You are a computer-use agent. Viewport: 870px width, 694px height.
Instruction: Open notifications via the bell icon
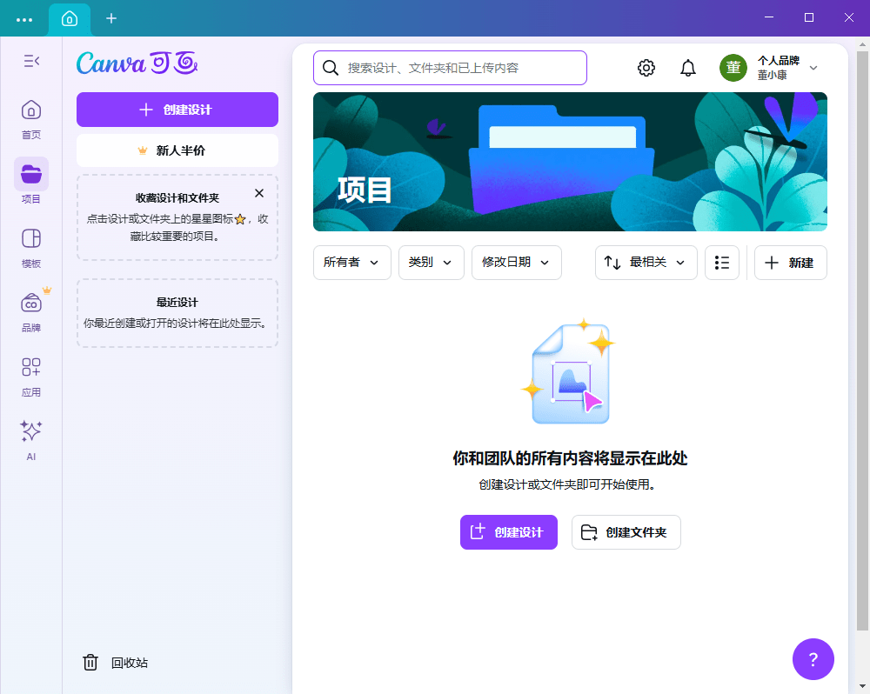click(x=687, y=67)
